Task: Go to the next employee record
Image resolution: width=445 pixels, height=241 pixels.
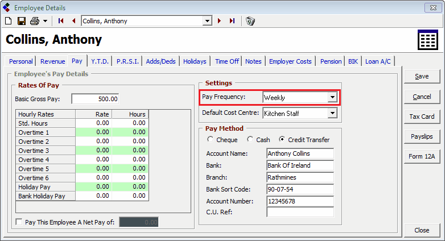Action: point(220,21)
